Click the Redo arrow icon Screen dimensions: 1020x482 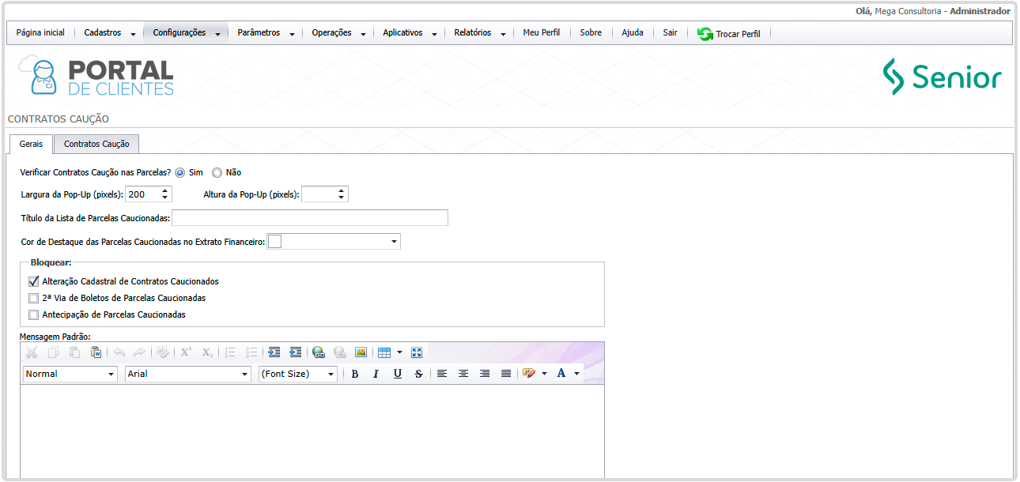click(x=140, y=352)
